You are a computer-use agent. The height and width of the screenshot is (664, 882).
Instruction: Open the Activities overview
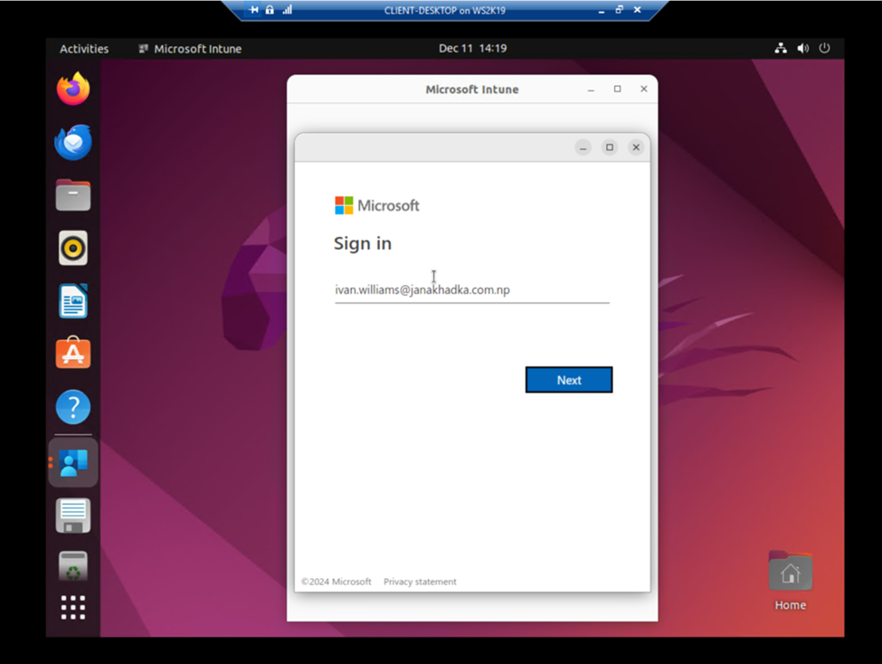84,49
